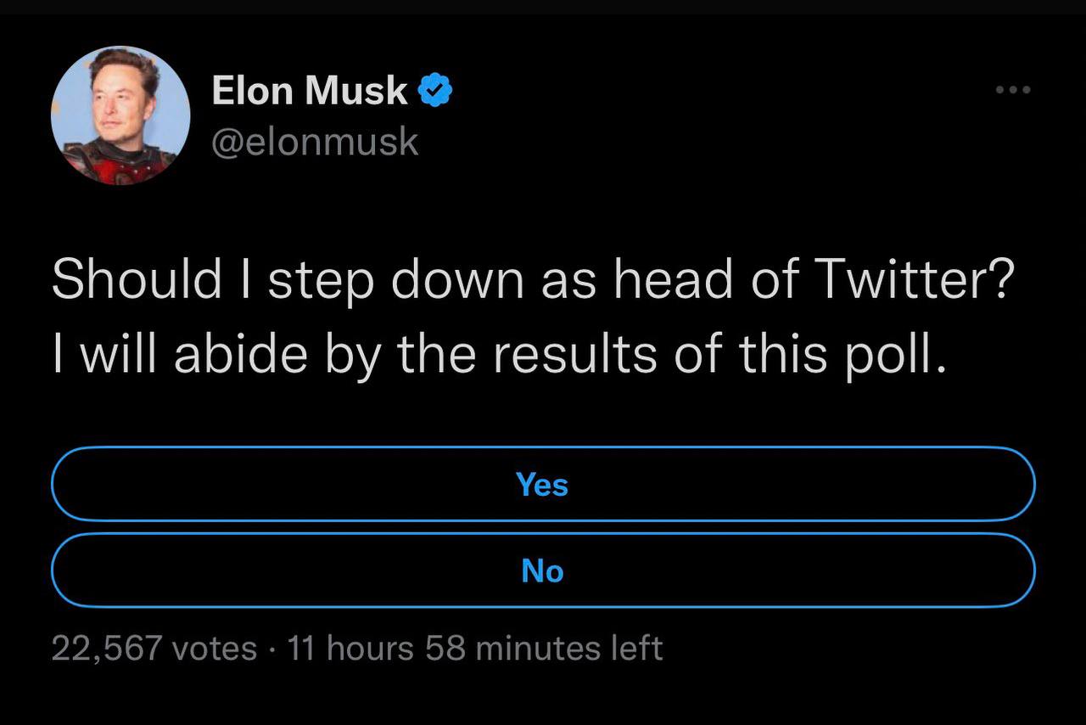The image size is (1086, 725).
Task: Open the three-dot more options menu
Action: click(1014, 90)
